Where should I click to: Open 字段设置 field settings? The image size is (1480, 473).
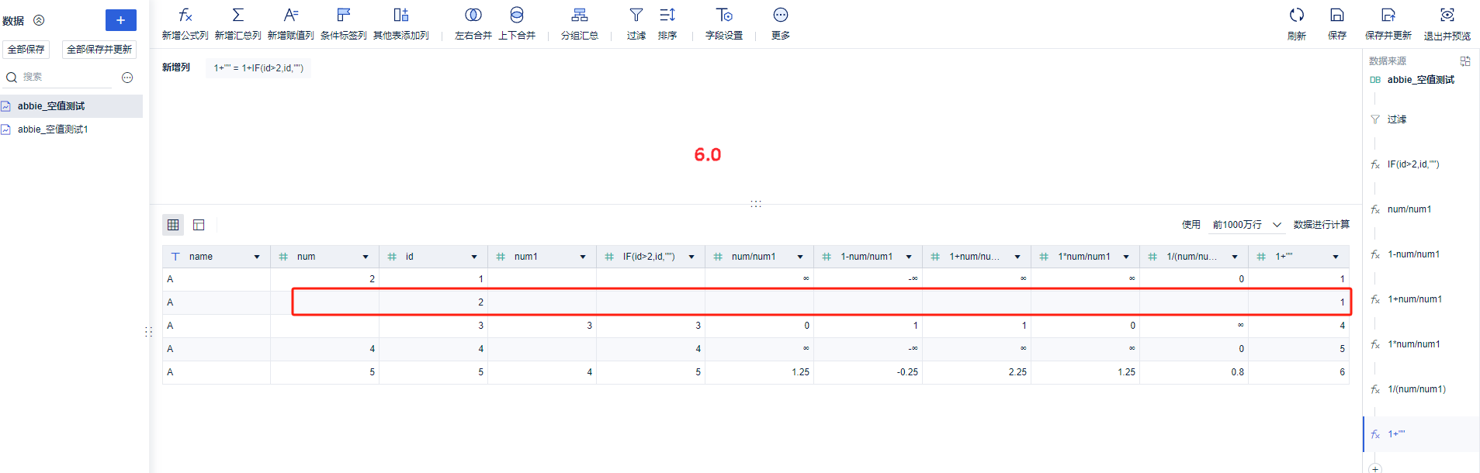724,23
